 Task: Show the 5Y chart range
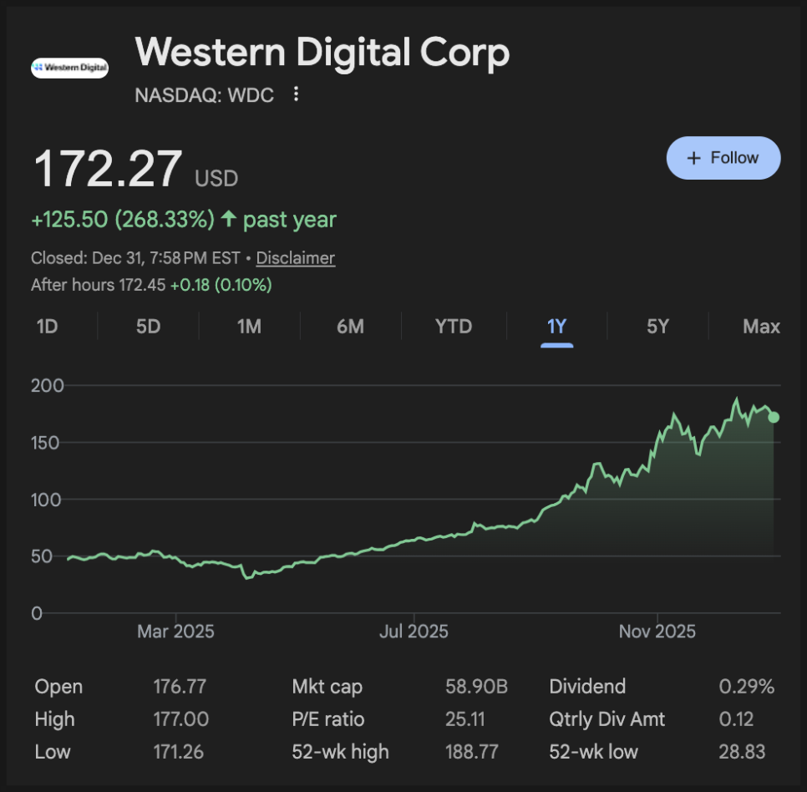pos(658,326)
